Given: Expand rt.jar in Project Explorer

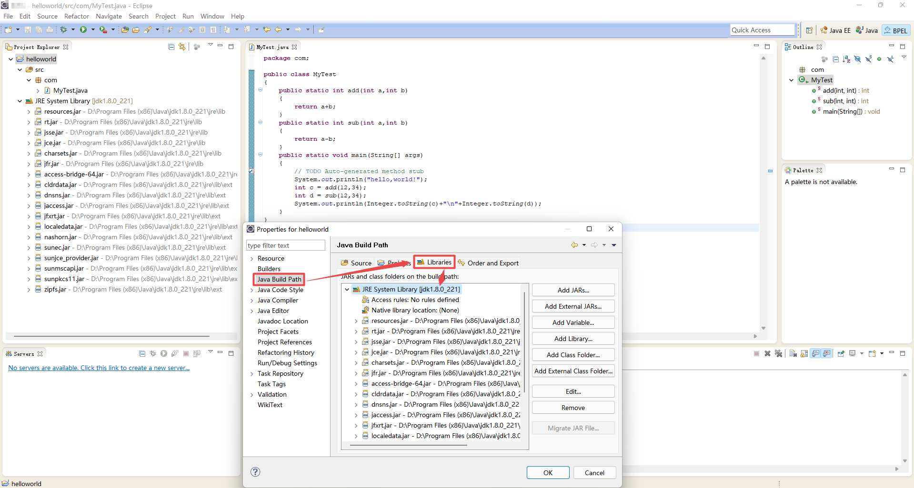Looking at the screenshot, I should coord(29,122).
